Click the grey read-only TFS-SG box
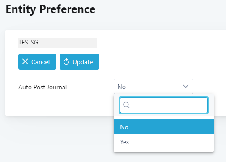Viewport: 226px width, 162px height. pyautogui.click(x=57, y=43)
